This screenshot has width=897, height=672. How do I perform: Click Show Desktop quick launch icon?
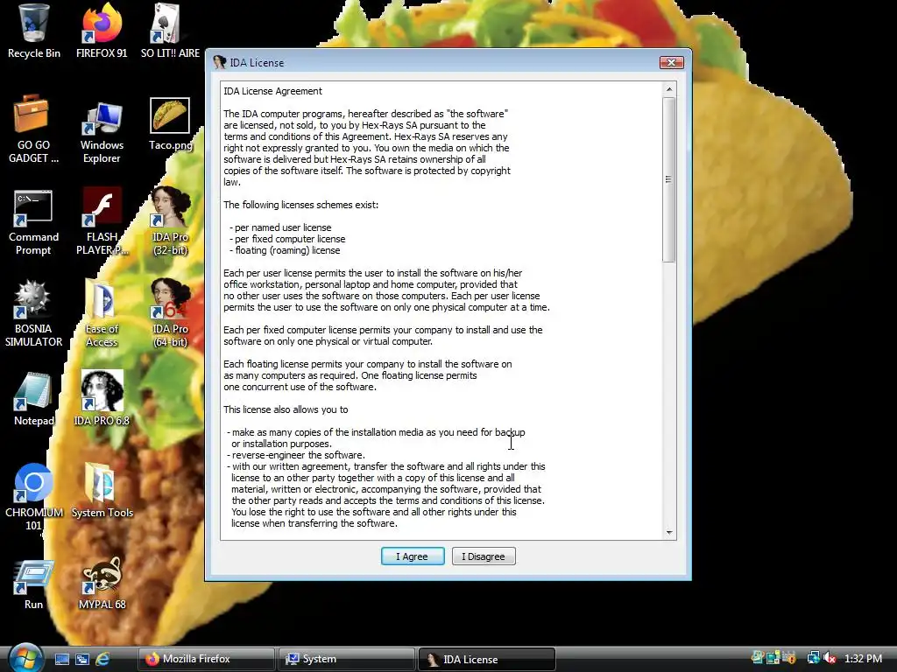coord(62,659)
